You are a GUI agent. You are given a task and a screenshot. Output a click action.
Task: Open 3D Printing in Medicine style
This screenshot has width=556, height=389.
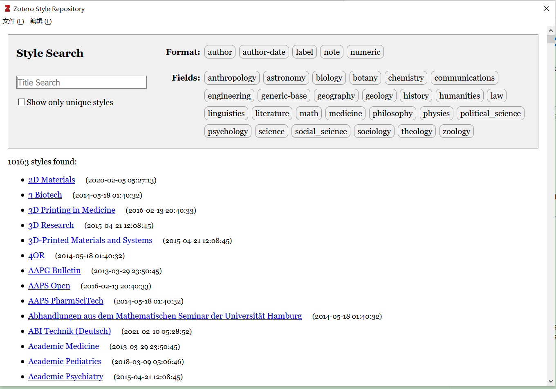72,210
